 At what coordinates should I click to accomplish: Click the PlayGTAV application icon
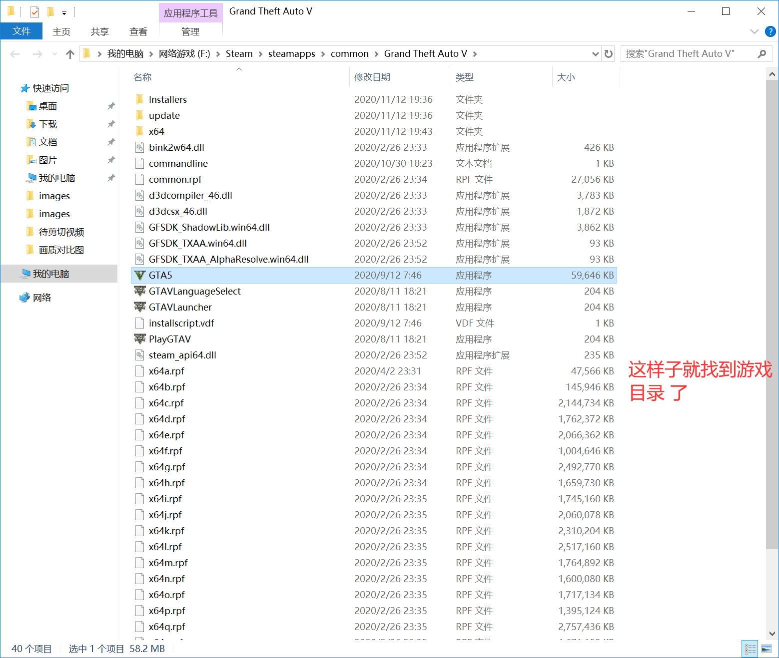tap(140, 339)
